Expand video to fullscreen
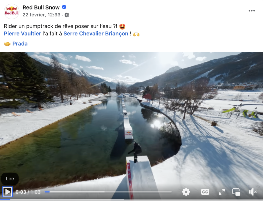Screen dimensions: 263x201 click(222, 192)
